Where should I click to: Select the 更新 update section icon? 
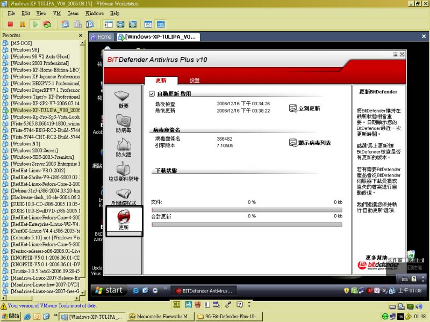pyautogui.click(x=124, y=219)
